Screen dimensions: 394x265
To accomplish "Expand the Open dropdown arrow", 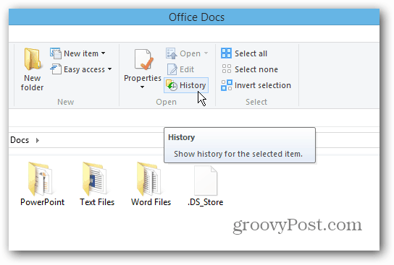I will (206, 53).
